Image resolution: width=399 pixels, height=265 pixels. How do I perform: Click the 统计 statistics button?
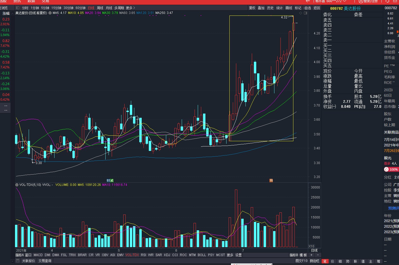[x=279, y=8]
